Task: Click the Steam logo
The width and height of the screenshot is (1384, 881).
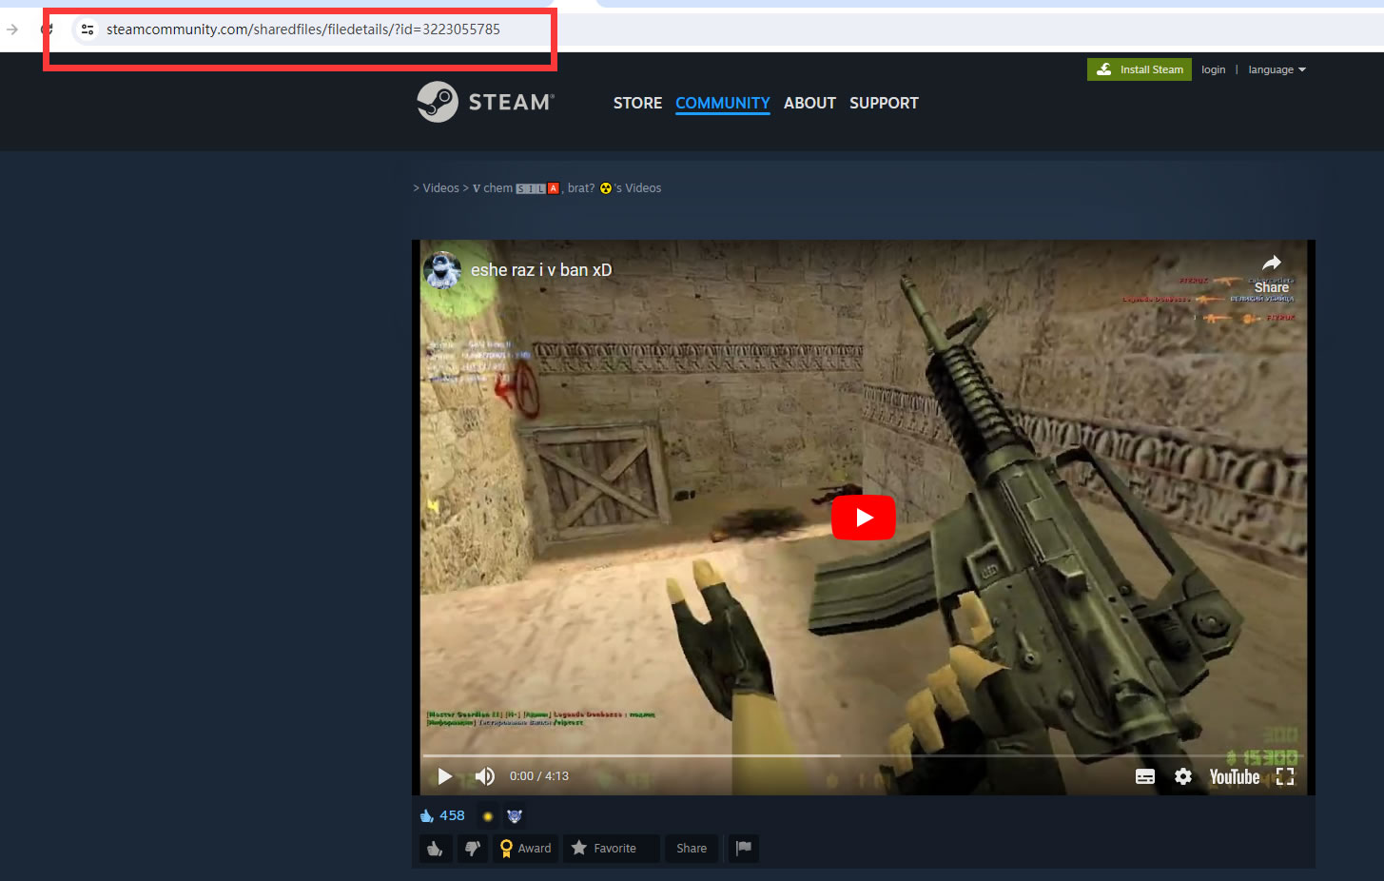Action: point(485,102)
